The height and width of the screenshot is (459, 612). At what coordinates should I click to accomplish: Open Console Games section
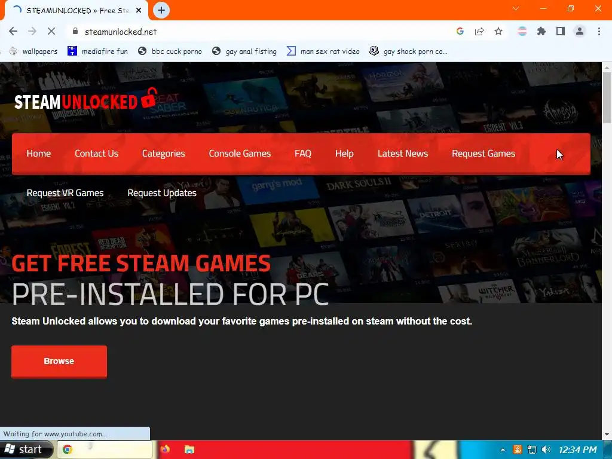(x=240, y=154)
